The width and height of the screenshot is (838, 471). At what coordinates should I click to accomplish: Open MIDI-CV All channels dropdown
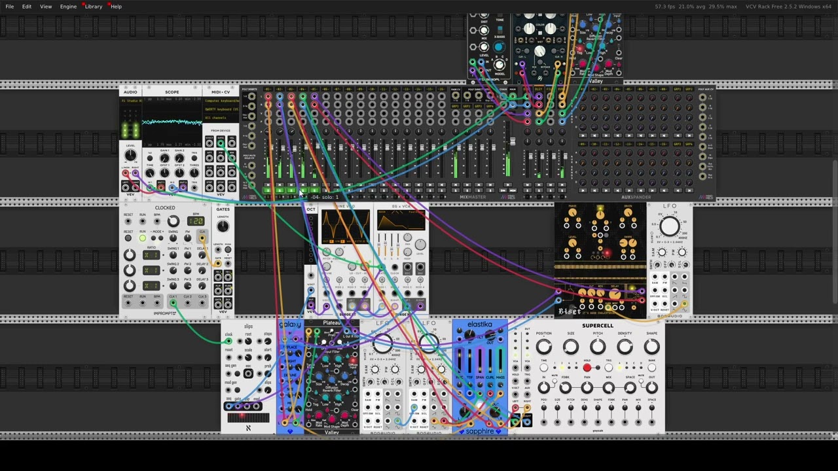point(221,118)
